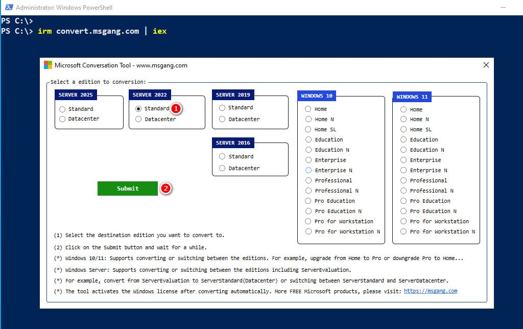Choose Windows 10 Education edition
This screenshot has height=329, width=523.
(308, 139)
